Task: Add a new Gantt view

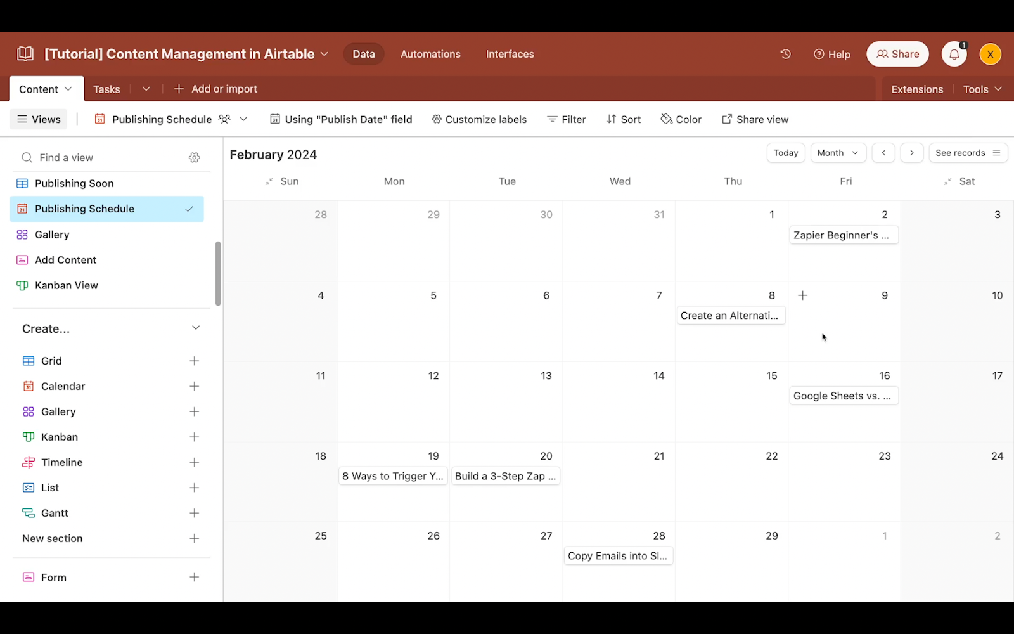Action: [x=195, y=513]
